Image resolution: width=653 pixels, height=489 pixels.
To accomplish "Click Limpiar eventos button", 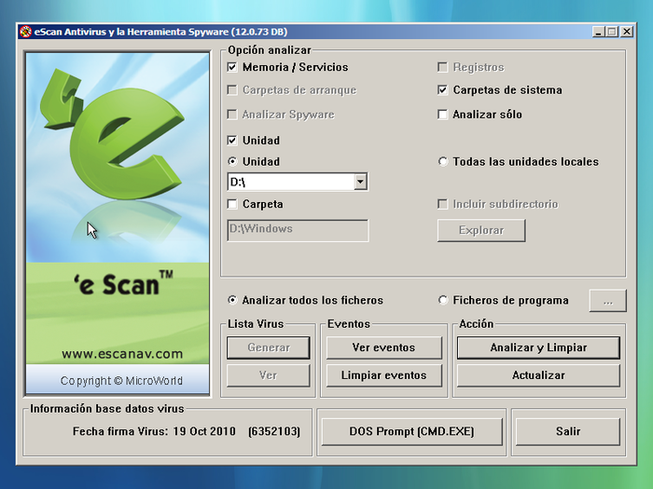I will [x=383, y=375].
